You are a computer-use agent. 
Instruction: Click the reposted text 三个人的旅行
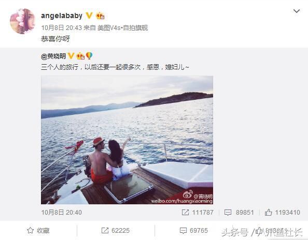pos(60,67)
